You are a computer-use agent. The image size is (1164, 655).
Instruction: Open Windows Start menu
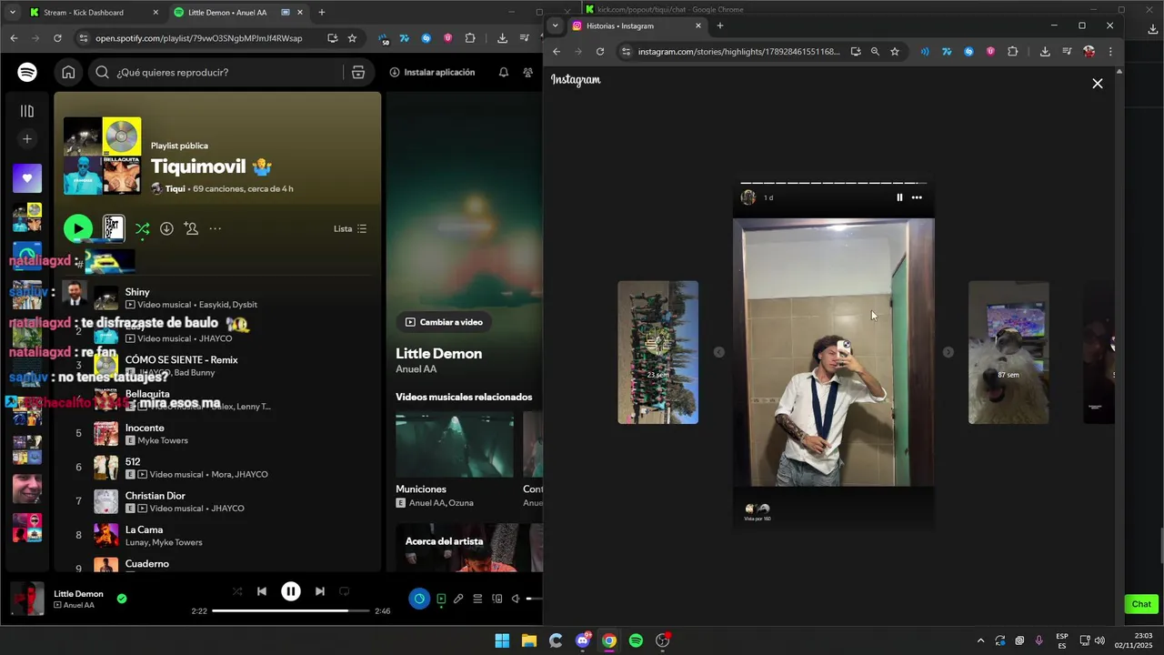tap(502, 640)
